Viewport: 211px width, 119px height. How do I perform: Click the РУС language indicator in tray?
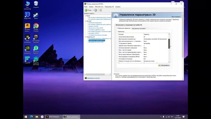(172, 117)
